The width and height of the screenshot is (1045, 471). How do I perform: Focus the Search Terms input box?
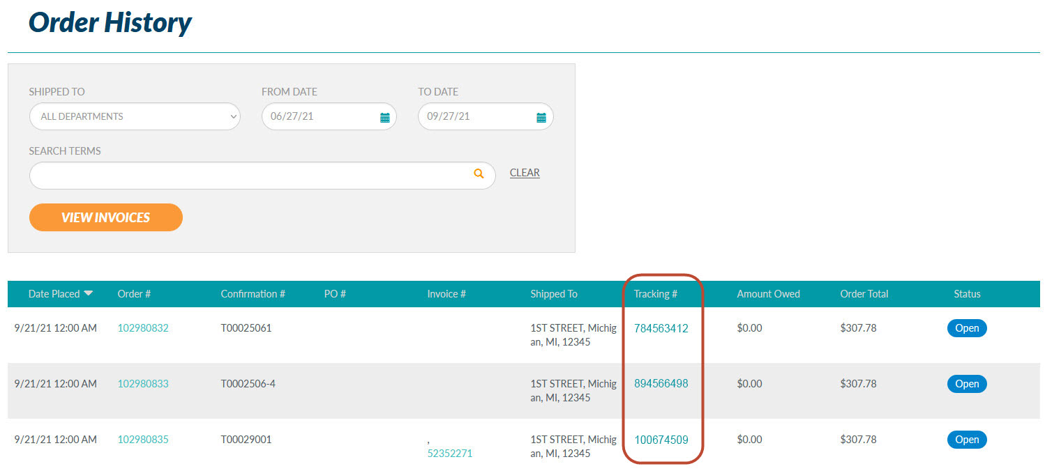click(262, 176)
